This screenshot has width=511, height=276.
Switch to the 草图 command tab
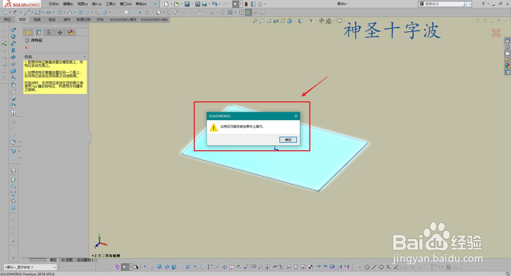click(22, 20)
